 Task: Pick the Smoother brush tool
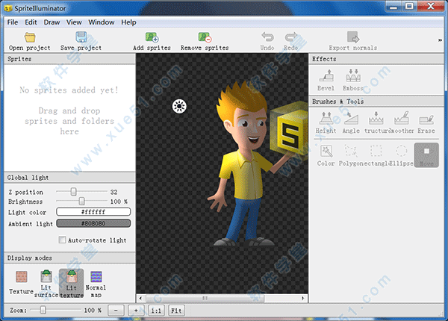(x=402, y=121)
